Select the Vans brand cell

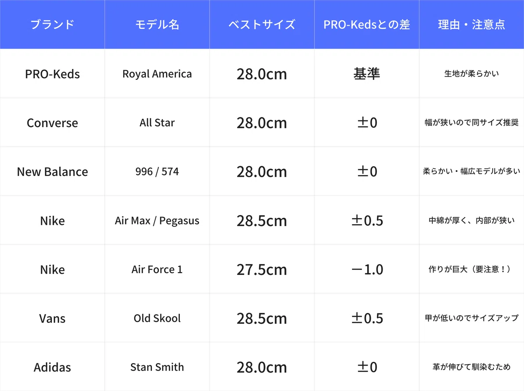coord(52,318)
